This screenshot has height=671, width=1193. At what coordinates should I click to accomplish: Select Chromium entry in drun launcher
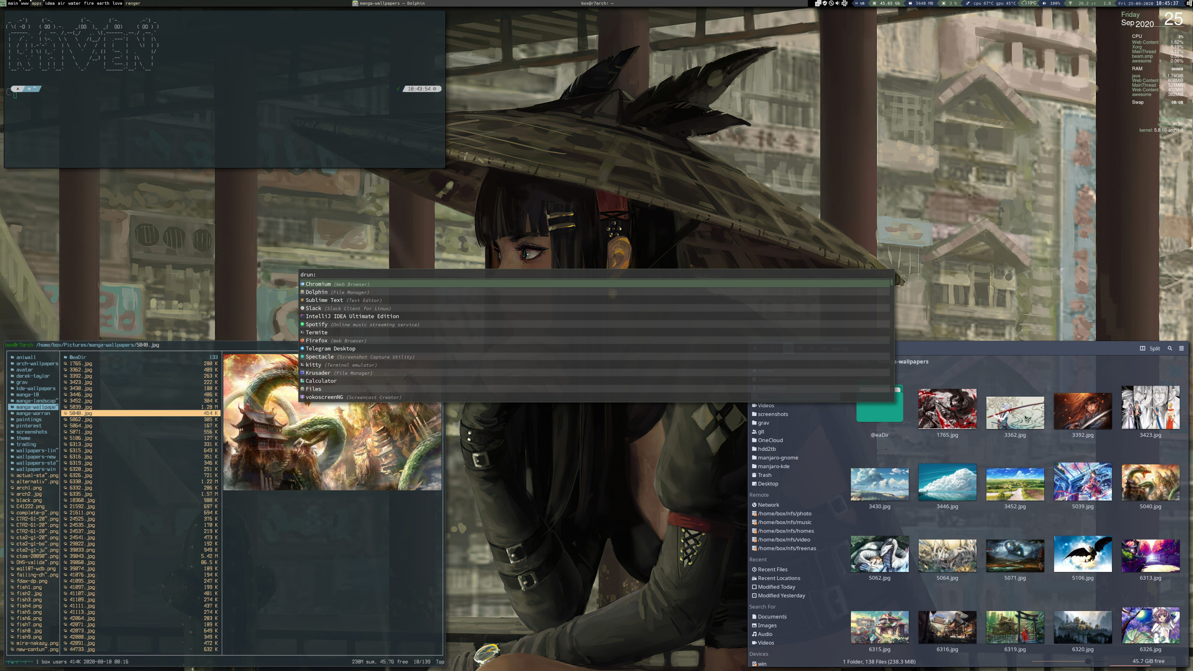point(318,284)
